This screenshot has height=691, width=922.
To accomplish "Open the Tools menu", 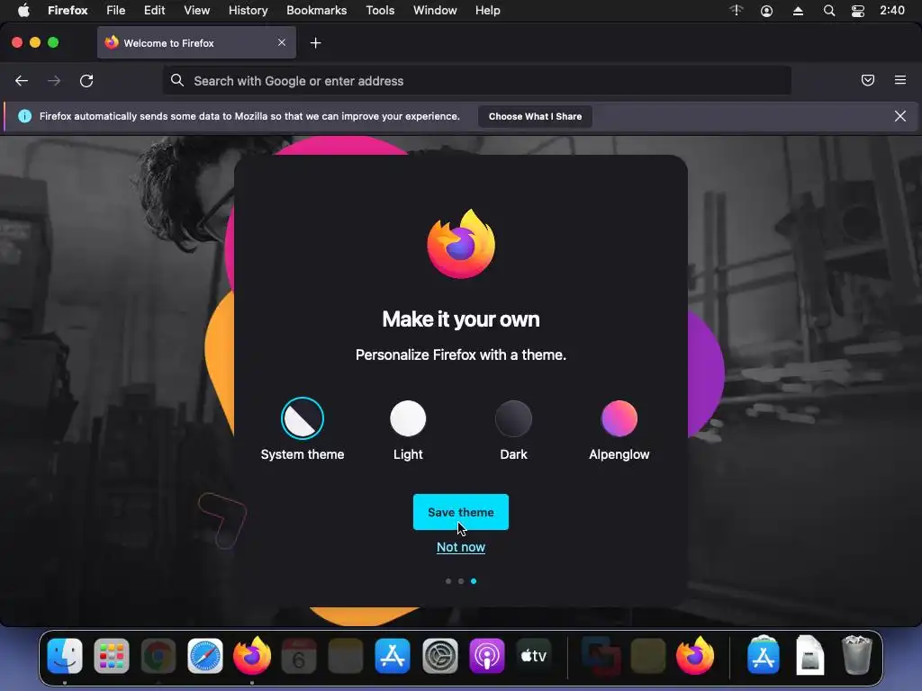I will pos(380,11).
